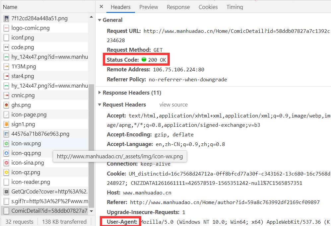Select the icon-wx.png request
Image resolution: width=331 pixels, height=226 pixels.
pos(44,144)
